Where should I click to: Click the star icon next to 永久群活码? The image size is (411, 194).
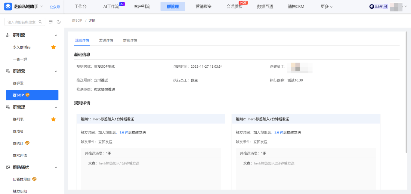tap(53, 47)
